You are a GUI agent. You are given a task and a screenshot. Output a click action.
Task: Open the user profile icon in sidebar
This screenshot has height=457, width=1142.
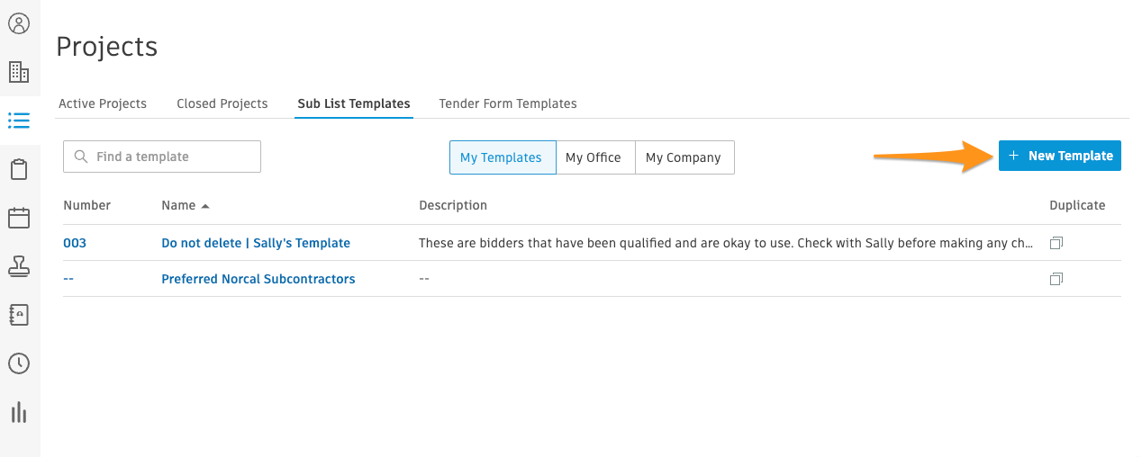19,23
